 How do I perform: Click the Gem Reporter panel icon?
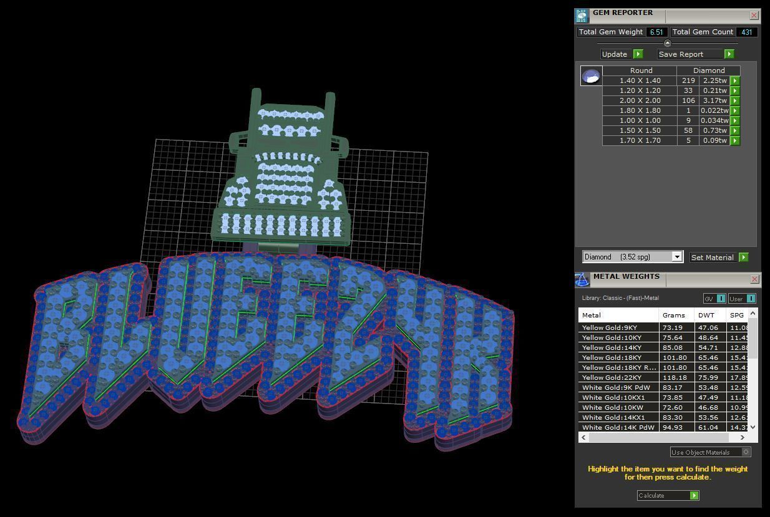coord(582,16)
